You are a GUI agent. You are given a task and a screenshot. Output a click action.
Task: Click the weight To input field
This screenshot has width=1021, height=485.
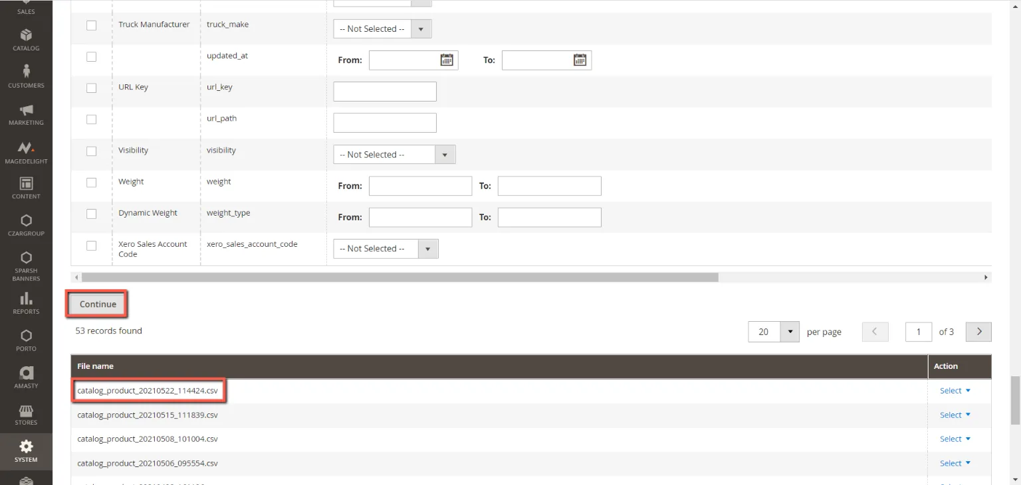coord(549,186)
